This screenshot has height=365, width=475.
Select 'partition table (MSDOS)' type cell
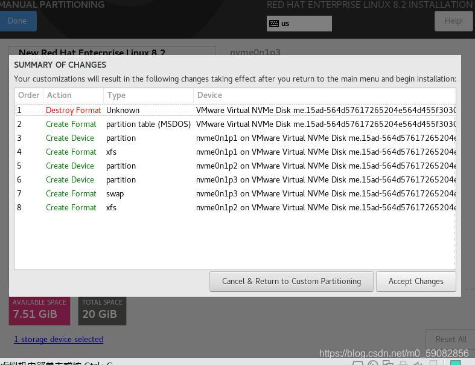pyautogui.click(x=148, y=124)
